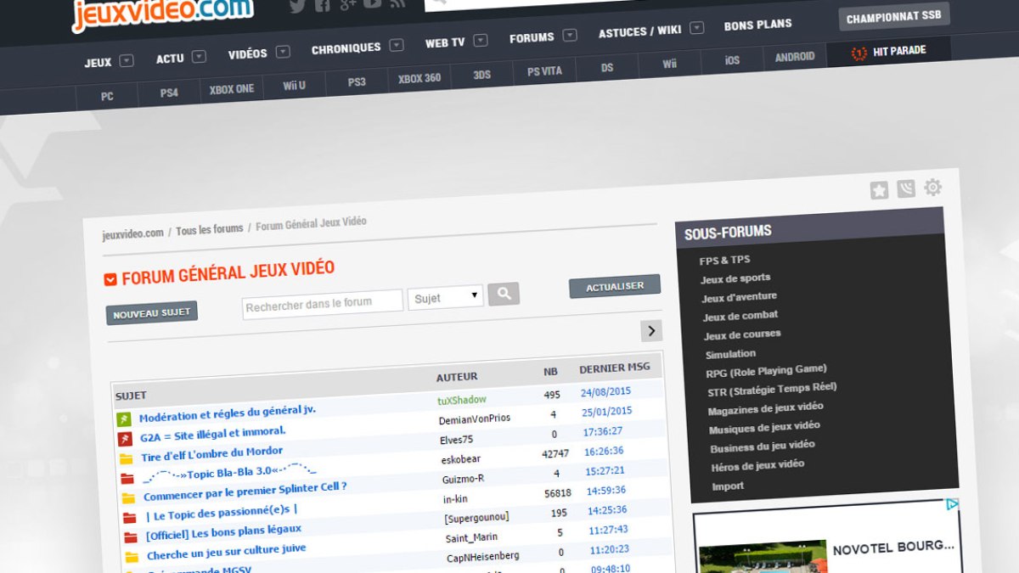Select the PS4 platform tab
1019x573 pixels.
(169, 93)
